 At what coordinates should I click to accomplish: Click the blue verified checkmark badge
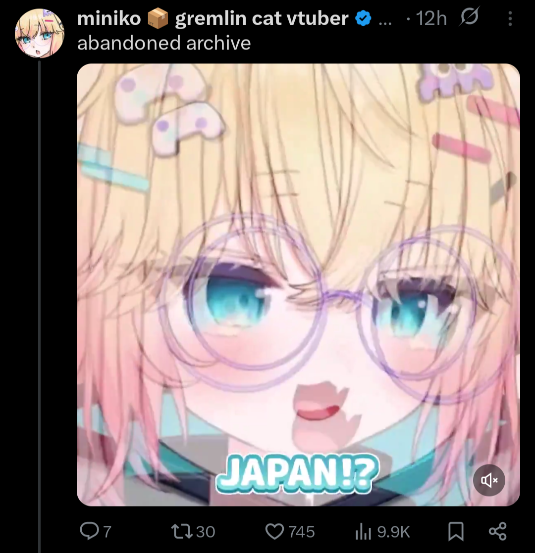click(x=363, y=18)
